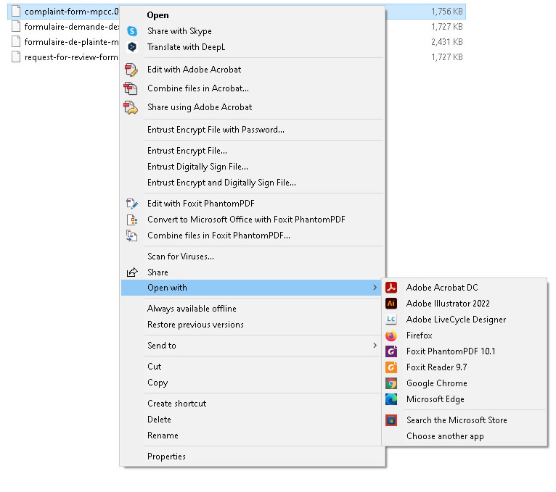Click the Adobe Acrobat DC icon

point(391,288)
